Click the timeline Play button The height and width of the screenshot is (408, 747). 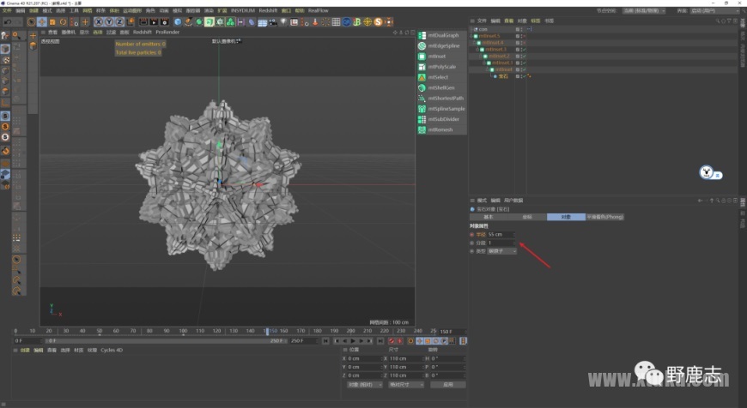click(x=353, y=341)
